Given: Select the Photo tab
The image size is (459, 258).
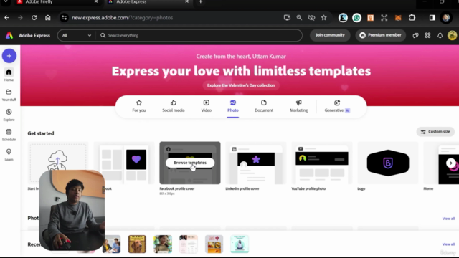Looking at the screenshot, I should 232,106.
